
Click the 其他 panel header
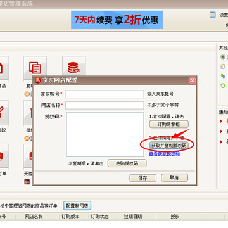click(x=224, y=48)
